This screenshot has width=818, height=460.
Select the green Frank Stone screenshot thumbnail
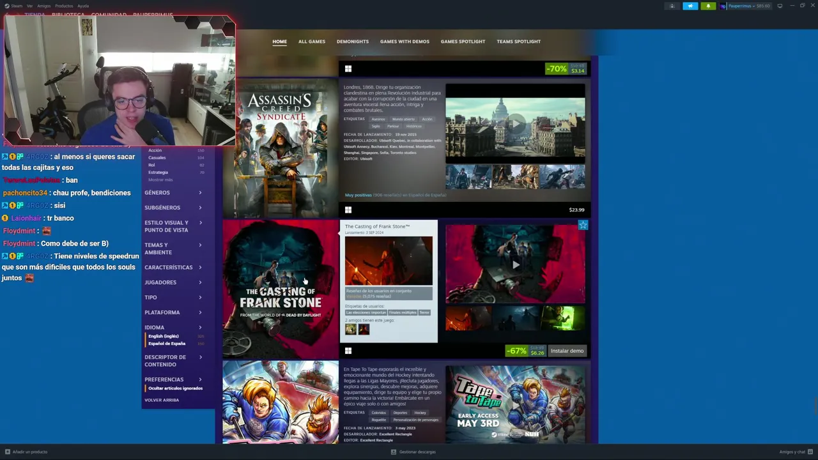(x=562, y=318)
